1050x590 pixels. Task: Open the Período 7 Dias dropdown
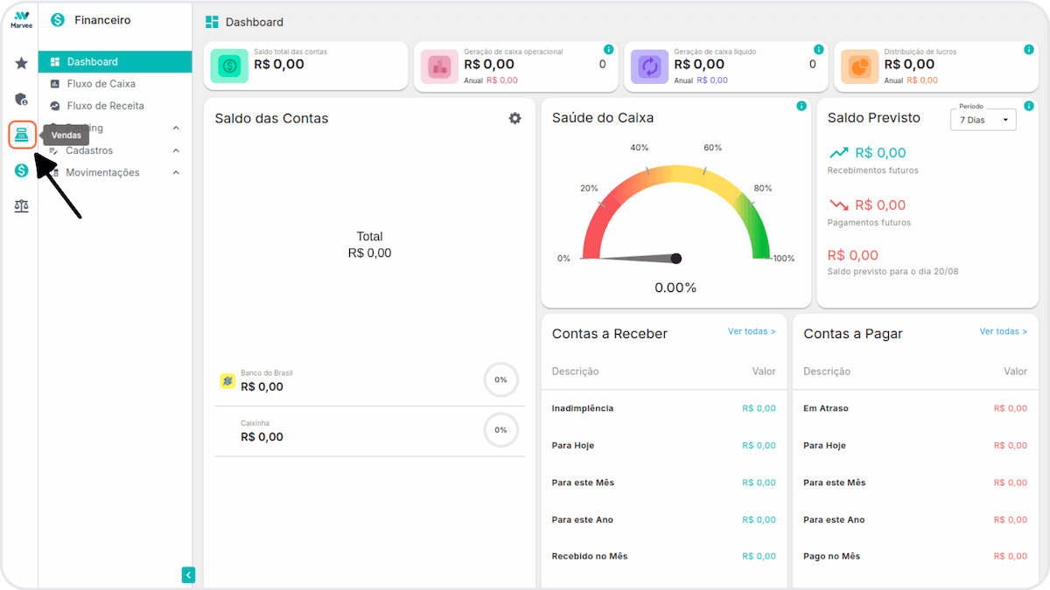pyautogui.click(x=983, y=120)
